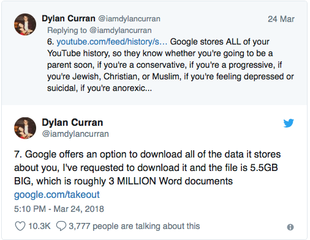Open the google.com/takeout link

click(x=57, y=195)
